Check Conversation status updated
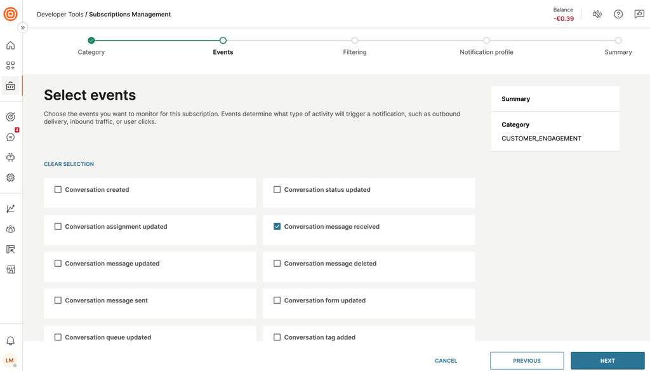 [x=277, y=190]
